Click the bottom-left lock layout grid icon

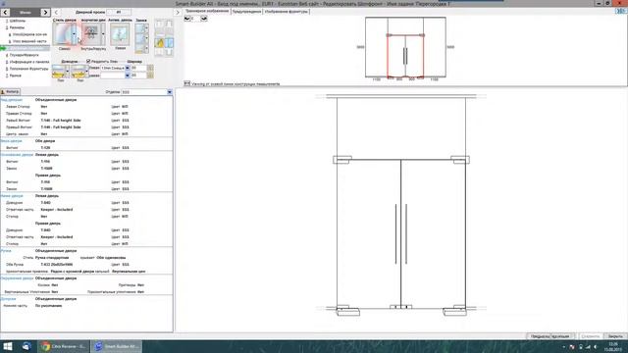159,52
